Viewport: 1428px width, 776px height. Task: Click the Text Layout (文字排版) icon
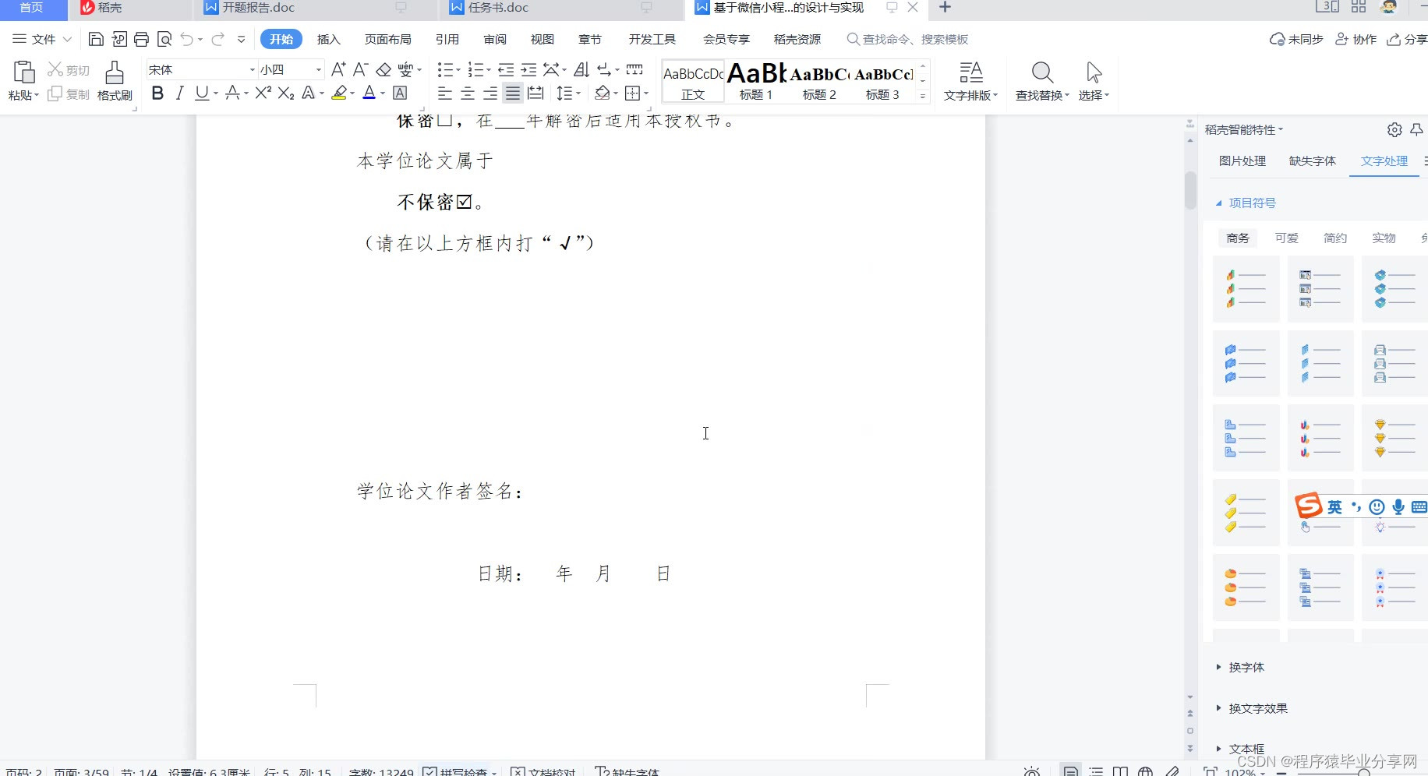coord(970,72)
